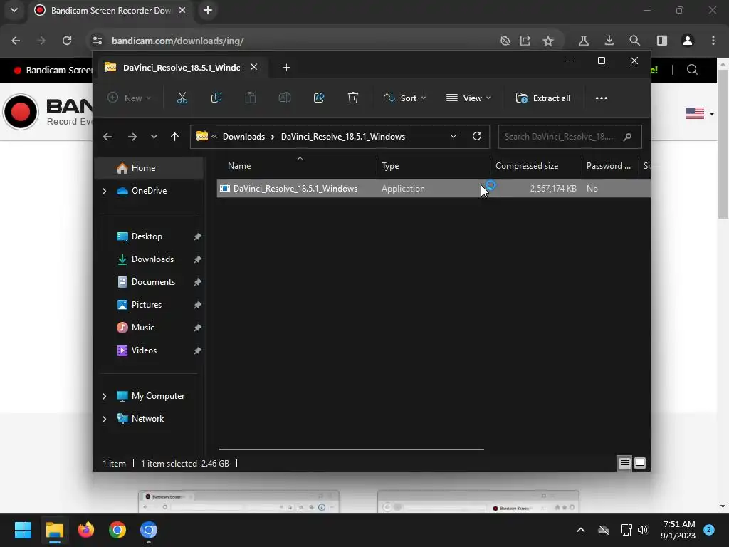Click DaVinci_Resolve_18.5.1_Windows breadcrumb segment
The height and width of the screenshot is (547, 729).
[x=343, y=137]
